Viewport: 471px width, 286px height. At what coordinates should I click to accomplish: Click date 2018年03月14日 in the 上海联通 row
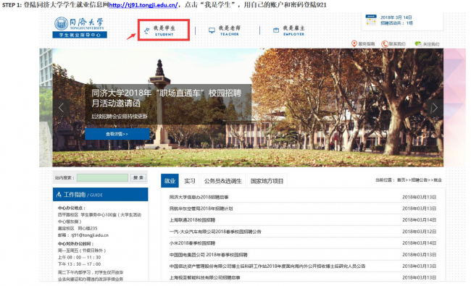[419, 220]
